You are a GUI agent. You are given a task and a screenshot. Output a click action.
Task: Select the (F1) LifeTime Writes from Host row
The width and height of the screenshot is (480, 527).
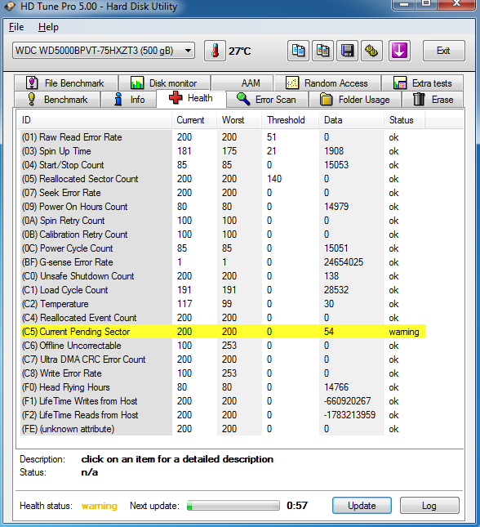click(x=223, y=401)
